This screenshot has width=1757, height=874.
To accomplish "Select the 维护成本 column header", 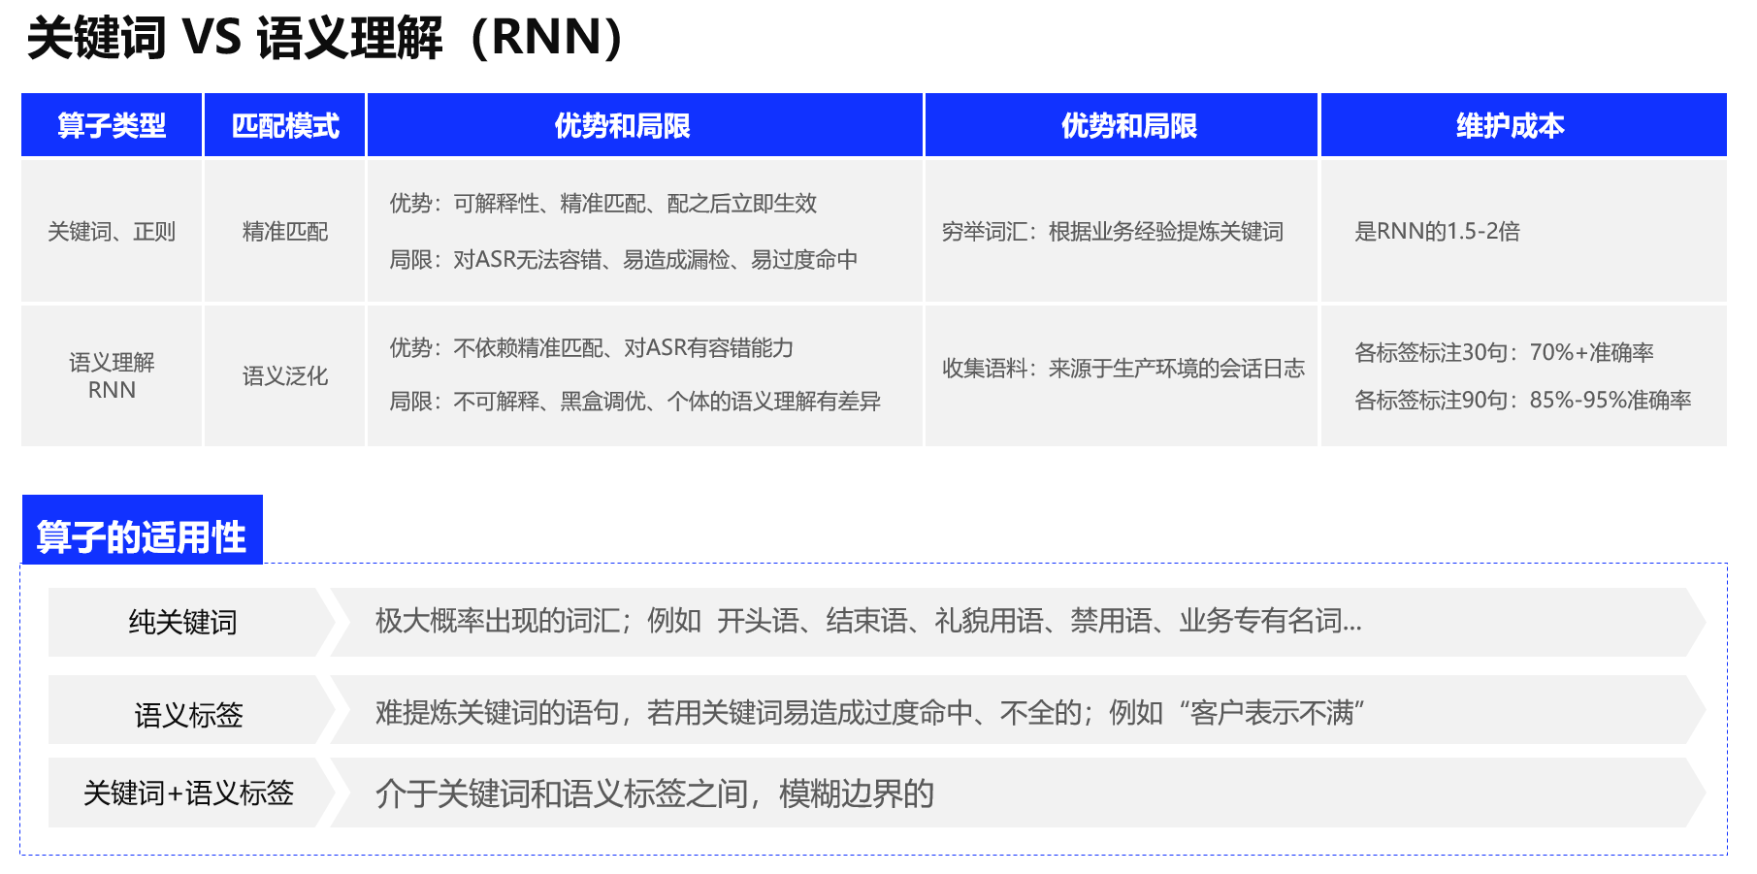I will 1523,125.
